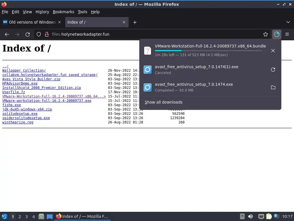Switch to workspace 3
294x221 pixels.
(27, 217)
